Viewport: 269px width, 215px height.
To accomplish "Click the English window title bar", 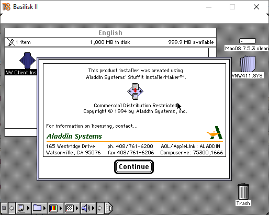I will (110, 33).
